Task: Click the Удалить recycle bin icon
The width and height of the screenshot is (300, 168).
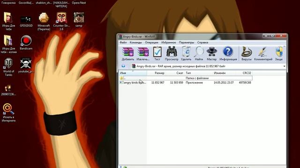Action: click(x=186, y=54)
